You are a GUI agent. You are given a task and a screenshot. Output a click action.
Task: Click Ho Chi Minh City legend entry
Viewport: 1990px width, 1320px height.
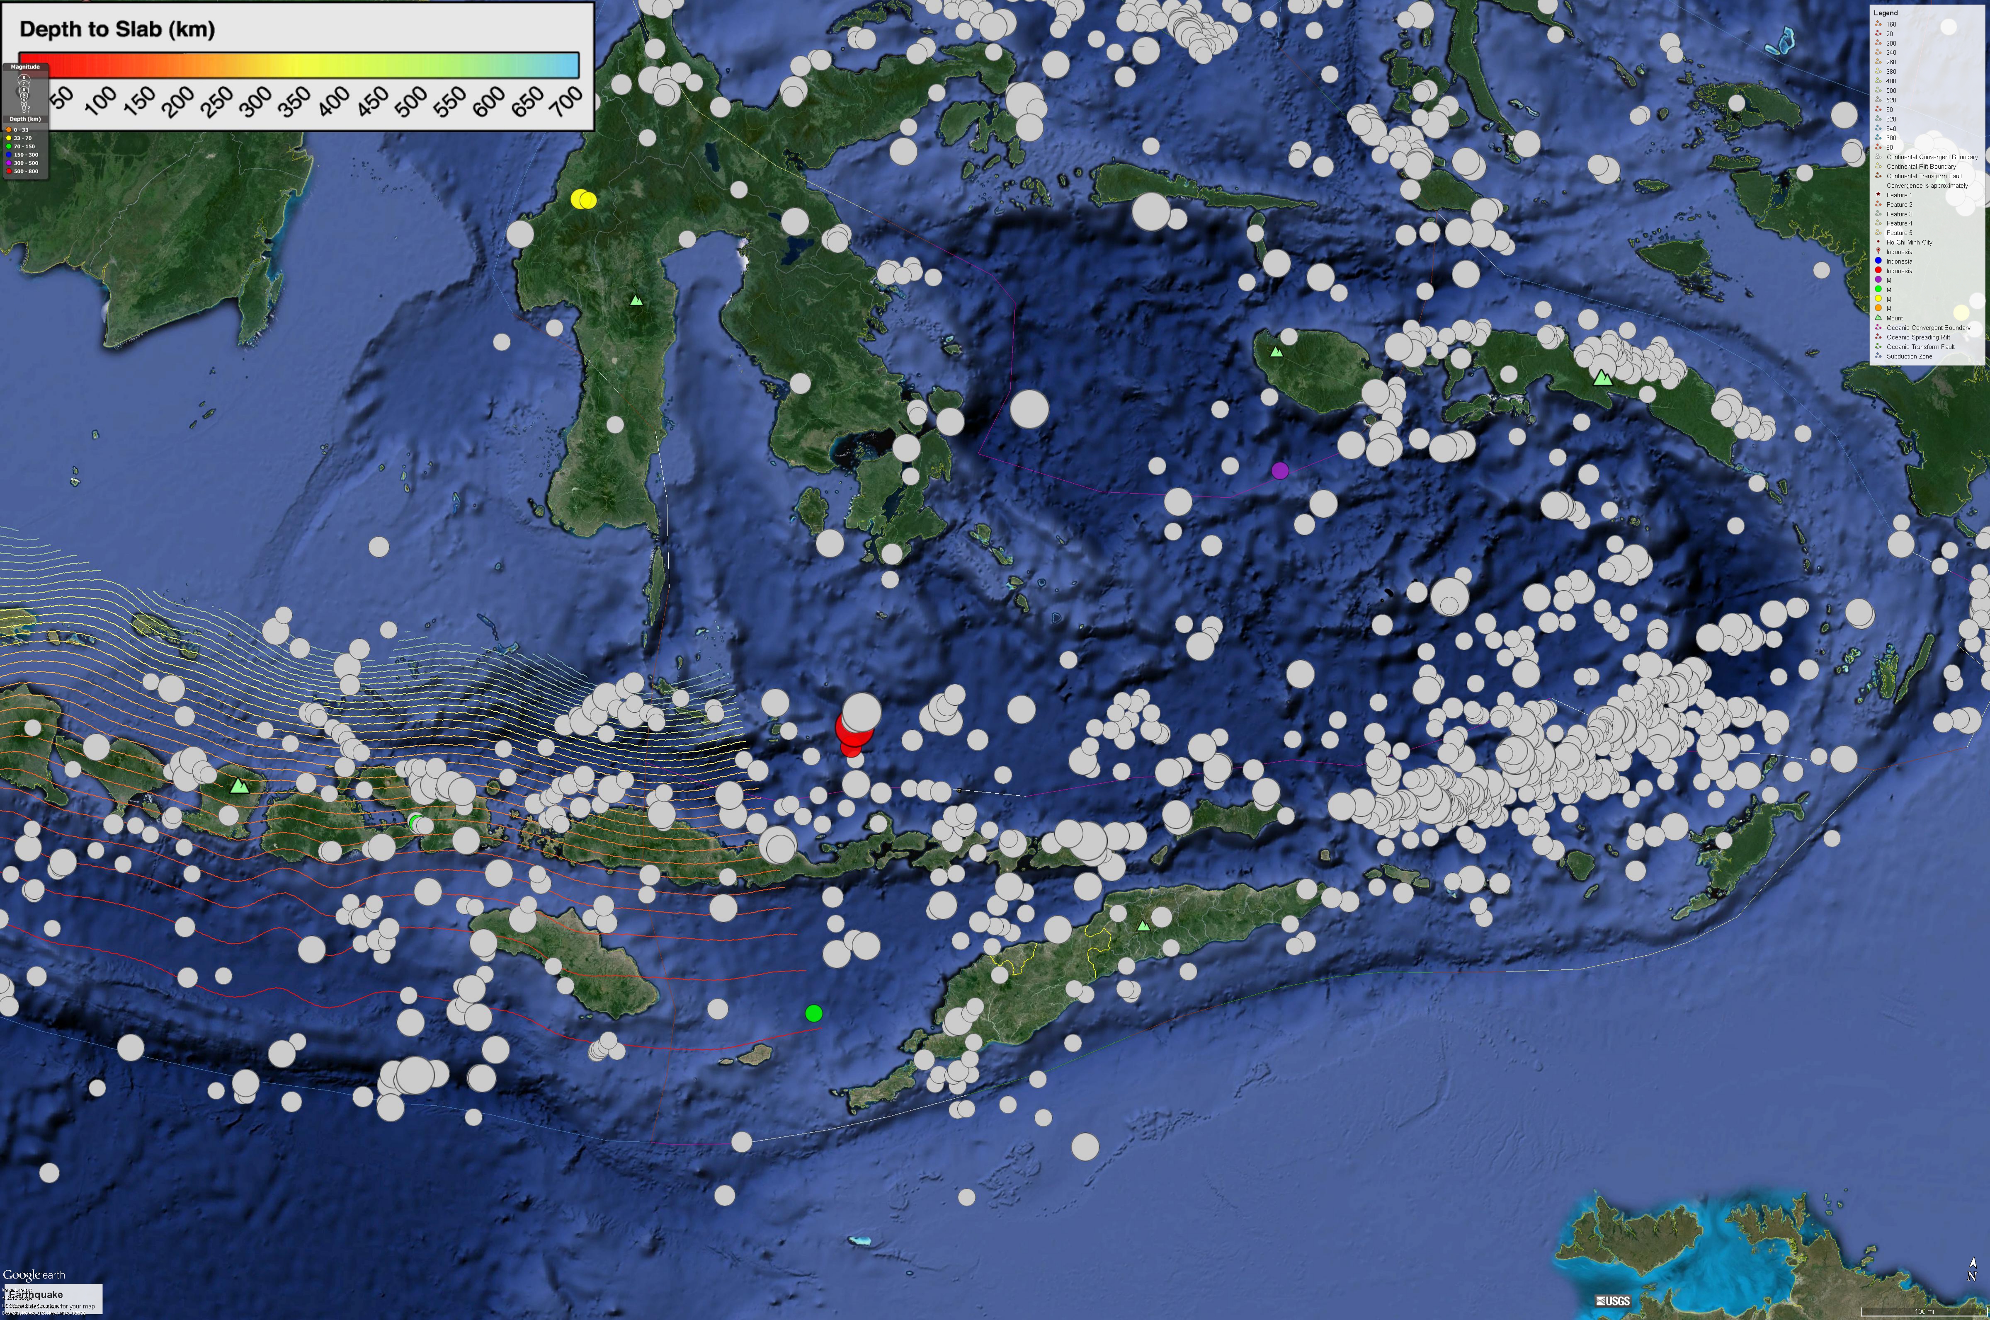(1908, 242)
